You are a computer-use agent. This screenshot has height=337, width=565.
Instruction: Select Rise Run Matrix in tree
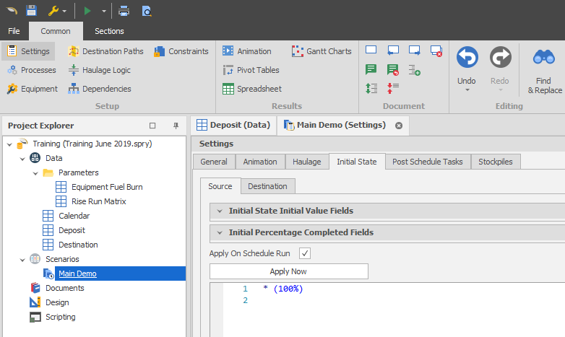(98, 201)
